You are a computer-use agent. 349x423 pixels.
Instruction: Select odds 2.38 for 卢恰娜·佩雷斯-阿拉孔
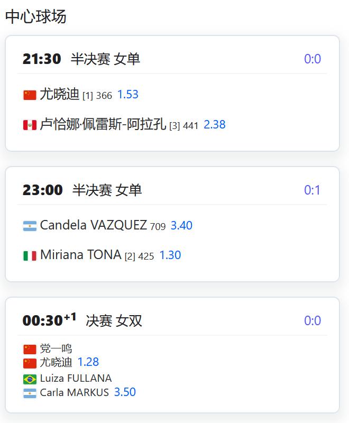point(214,125)
